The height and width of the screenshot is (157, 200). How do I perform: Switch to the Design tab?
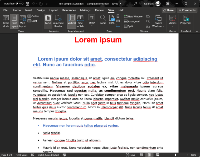tap(41, 10)
